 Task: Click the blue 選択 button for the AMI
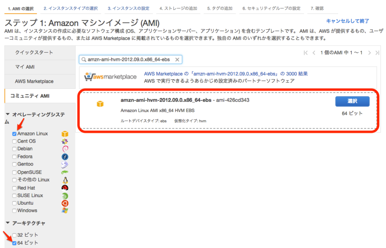pos(352,101)
